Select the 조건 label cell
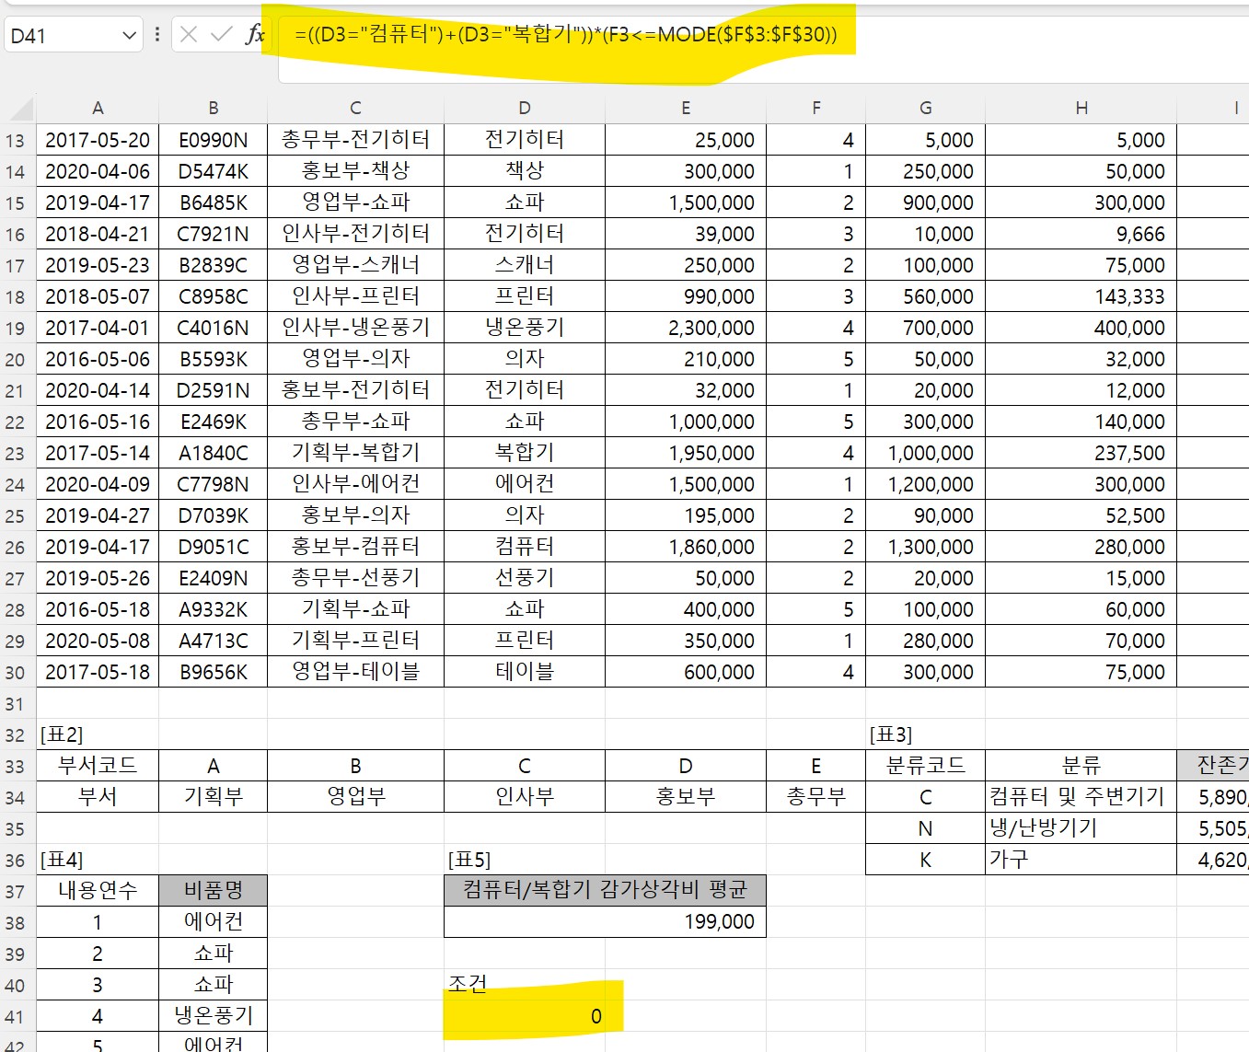 (x=524, y=985)
